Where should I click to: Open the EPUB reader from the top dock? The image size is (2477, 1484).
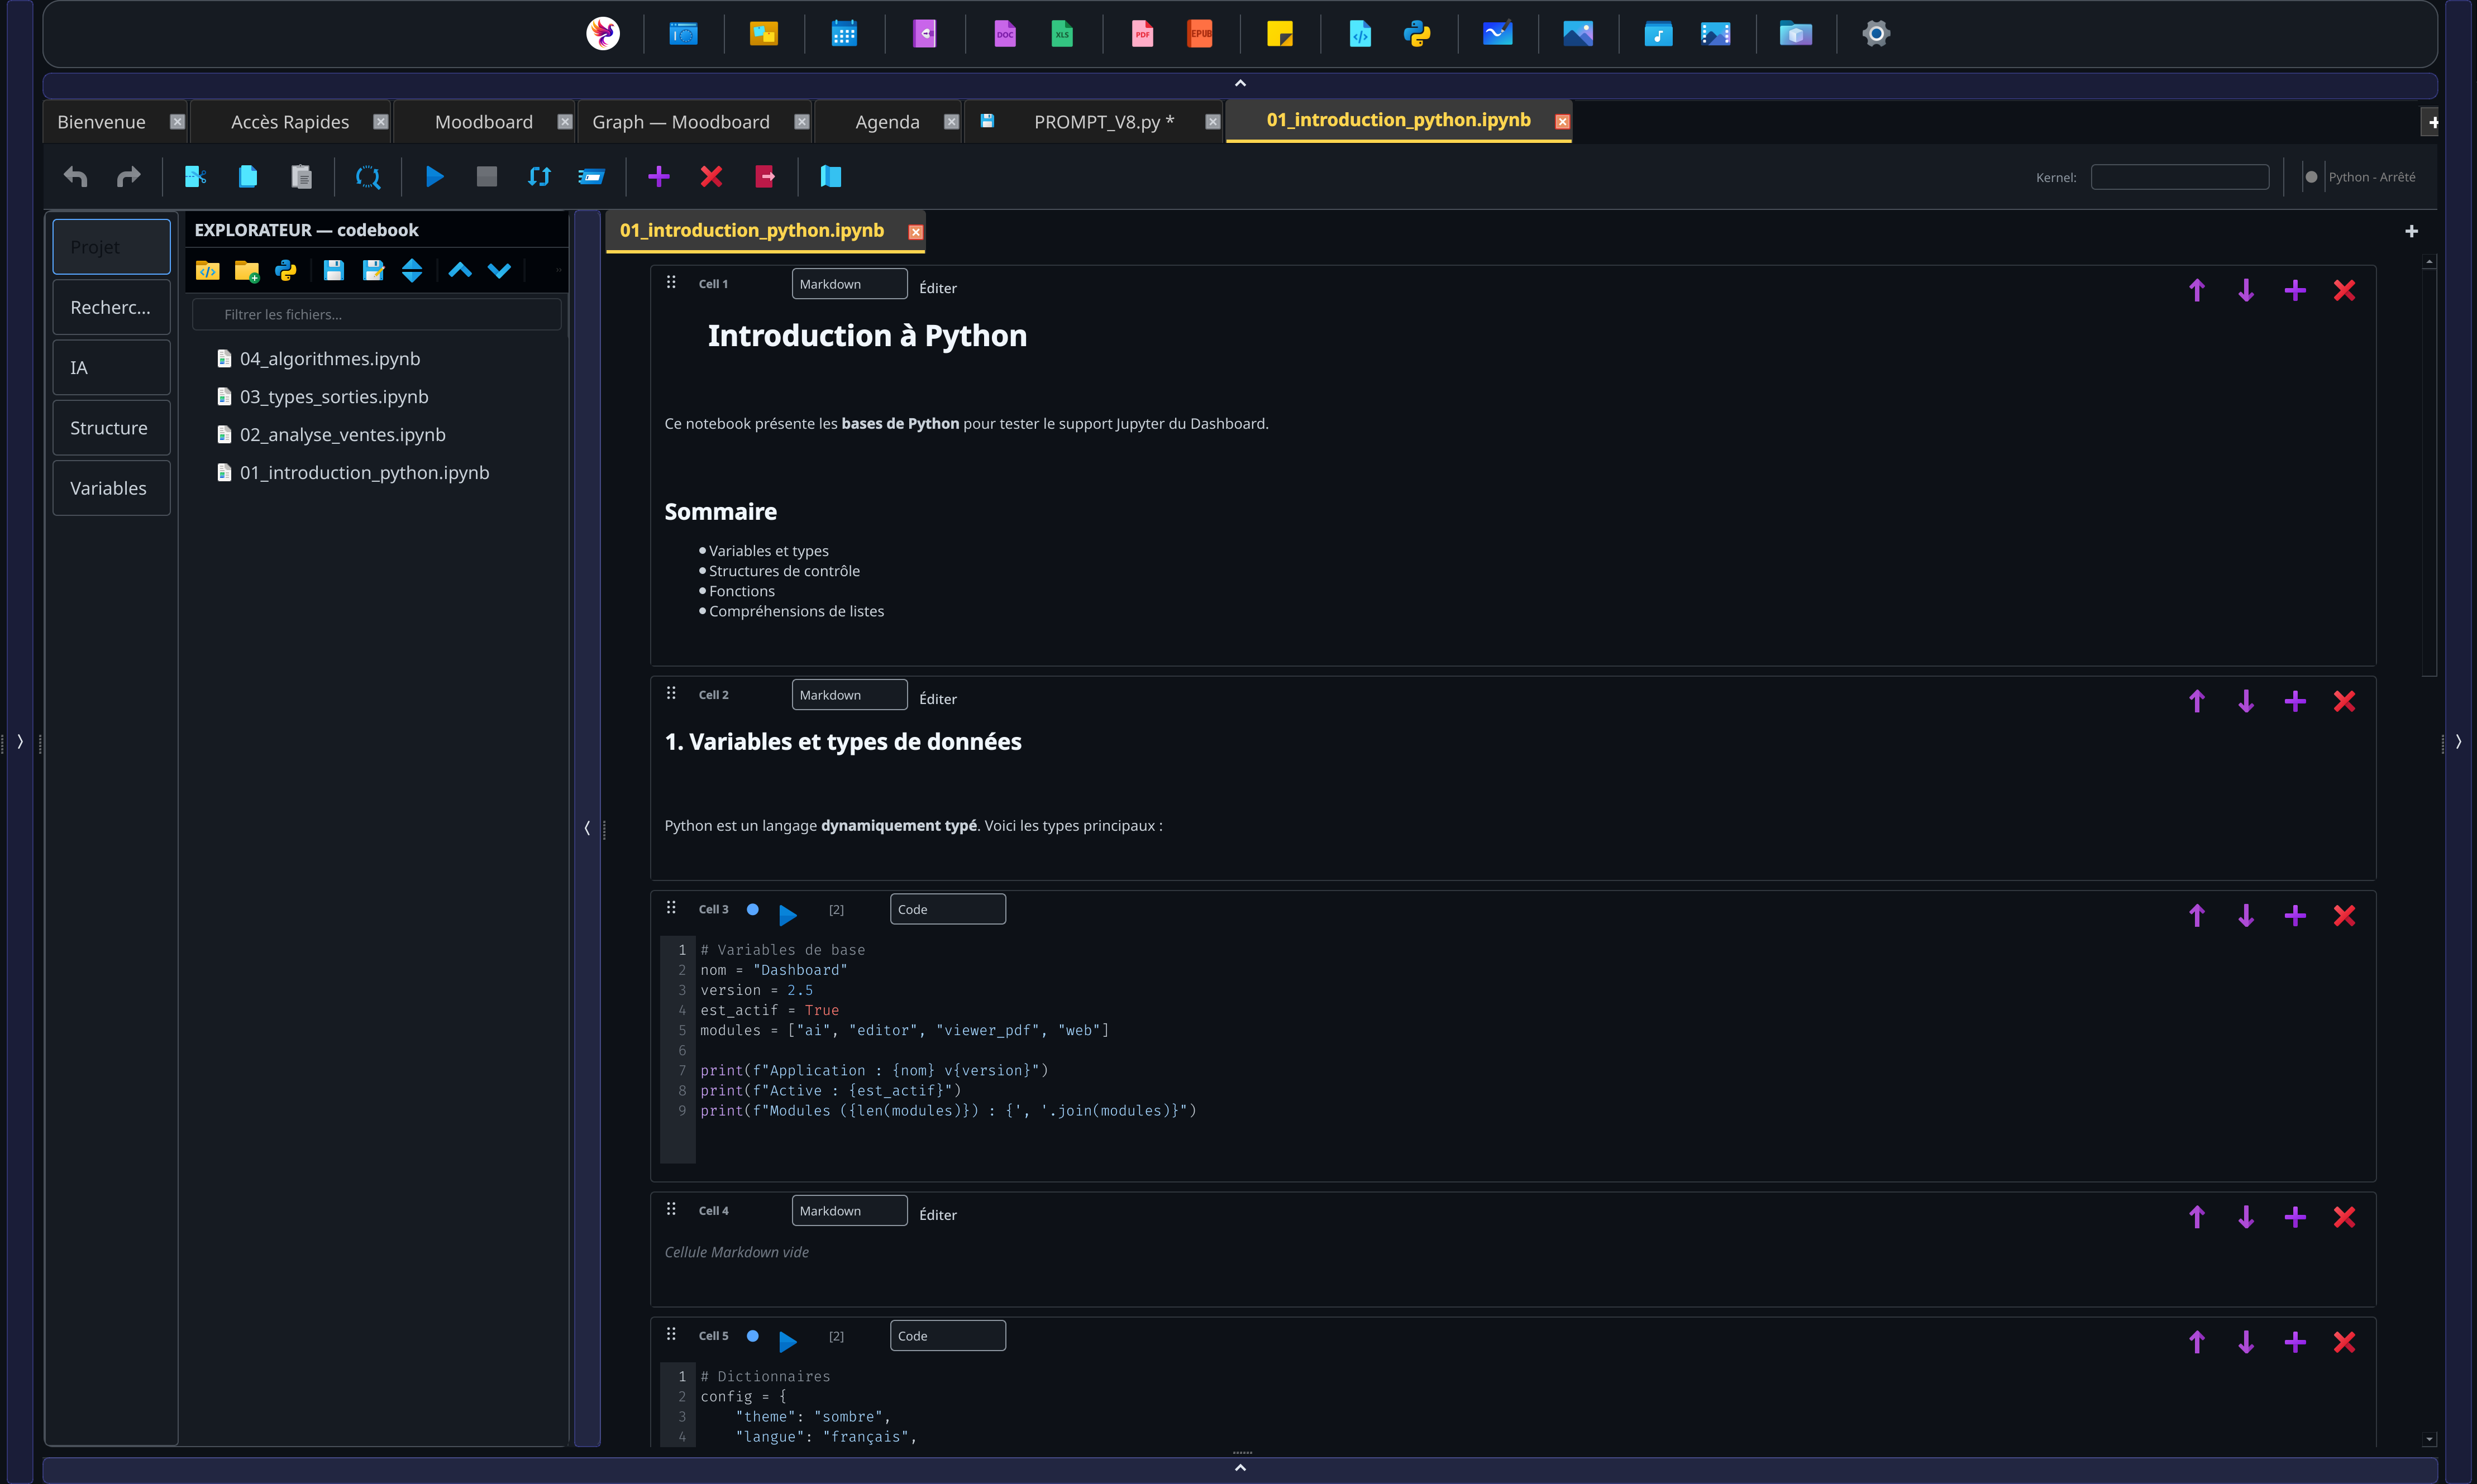[x=1200, y=34]
